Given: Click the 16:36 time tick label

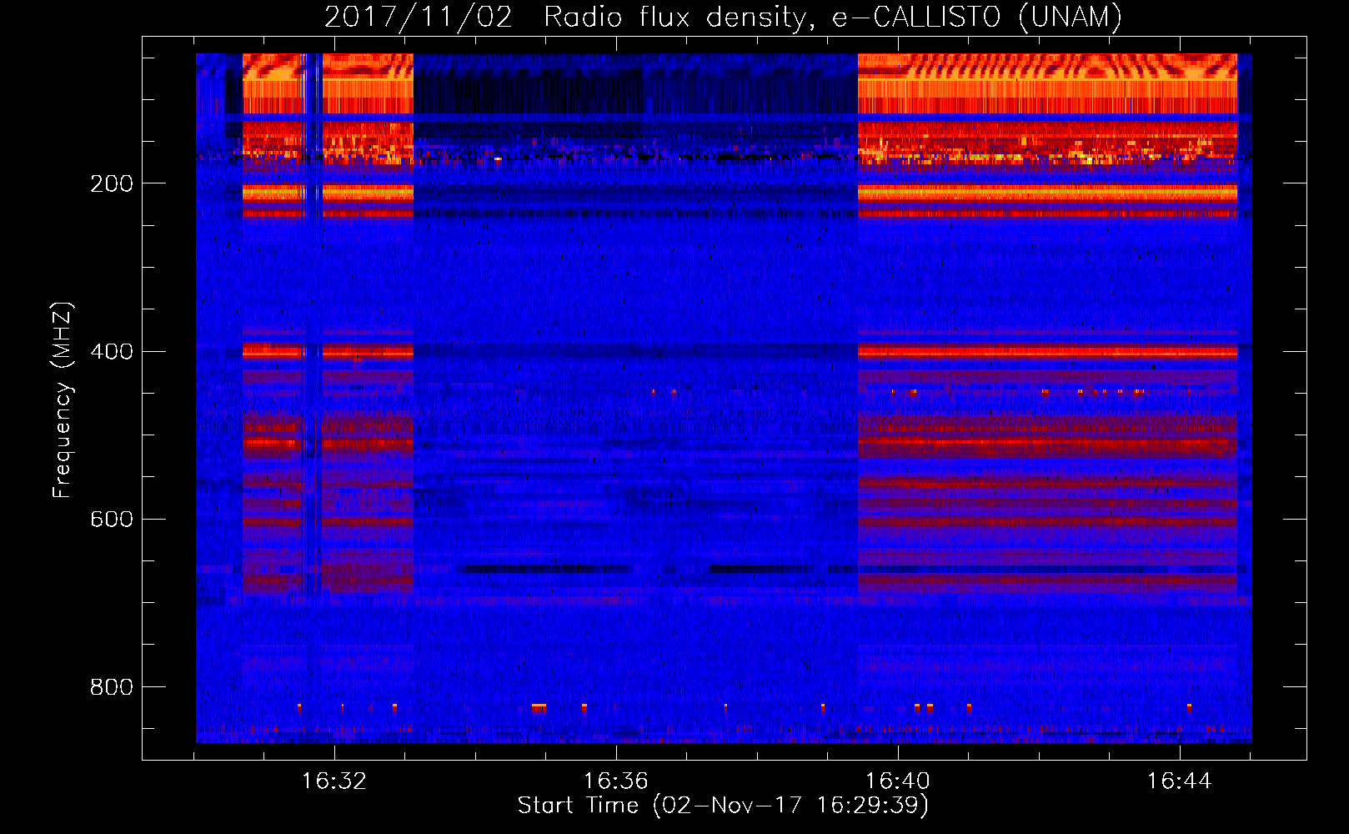Looking at the screenshot, I should click(x=615, y=781).
